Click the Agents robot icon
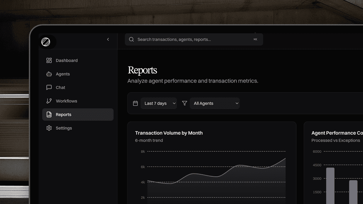Screen dimensions: 363x204 coord(49,74)
